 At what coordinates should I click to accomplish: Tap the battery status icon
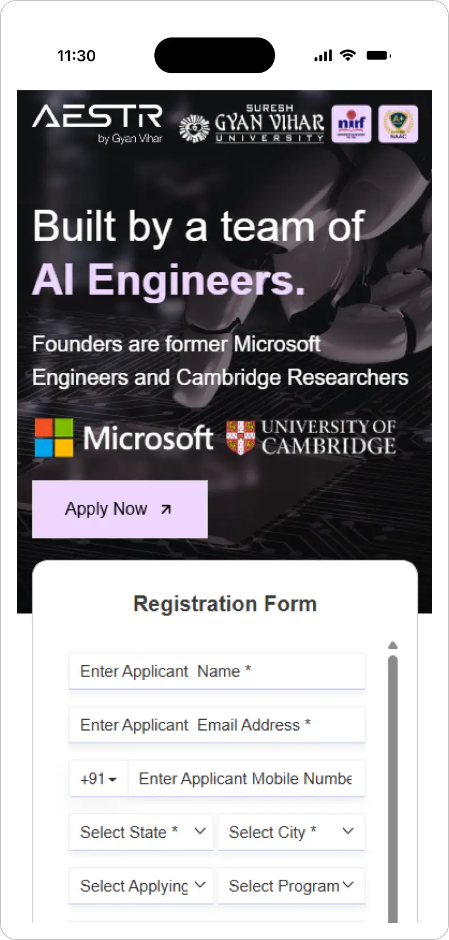(378, 56)
